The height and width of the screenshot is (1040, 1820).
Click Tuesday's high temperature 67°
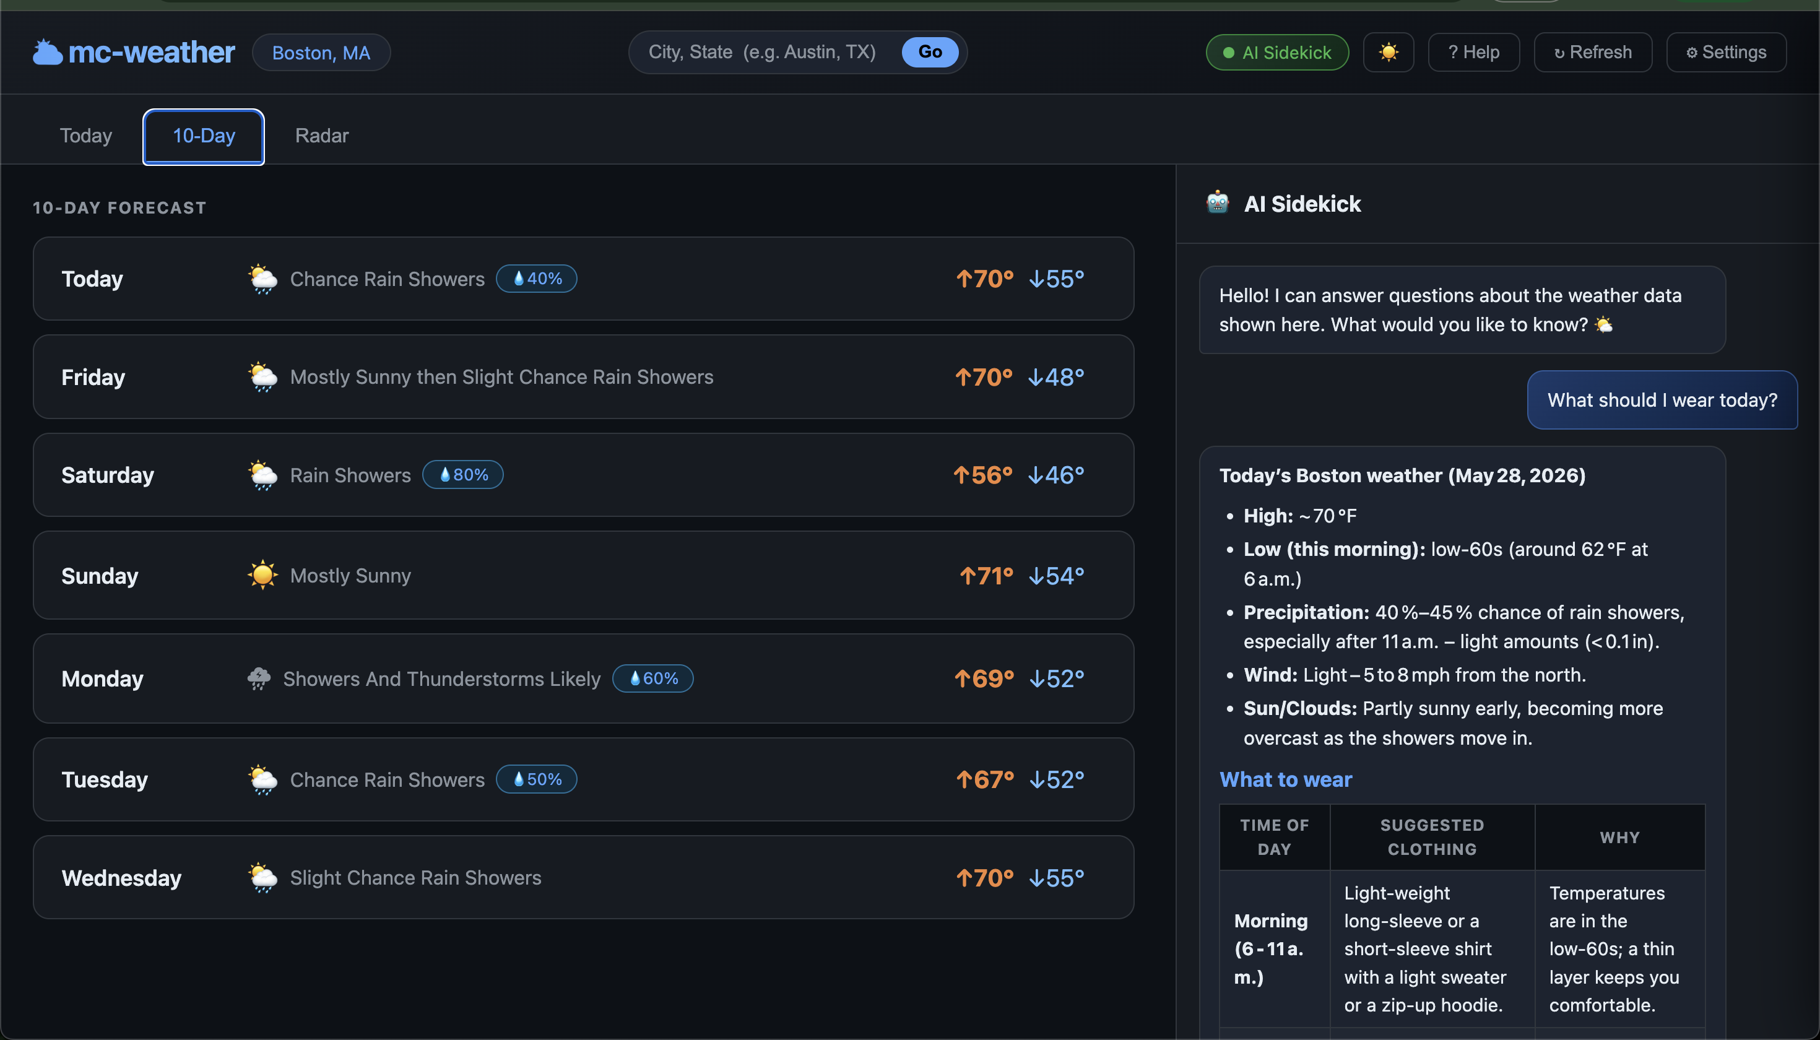(984, 779)
